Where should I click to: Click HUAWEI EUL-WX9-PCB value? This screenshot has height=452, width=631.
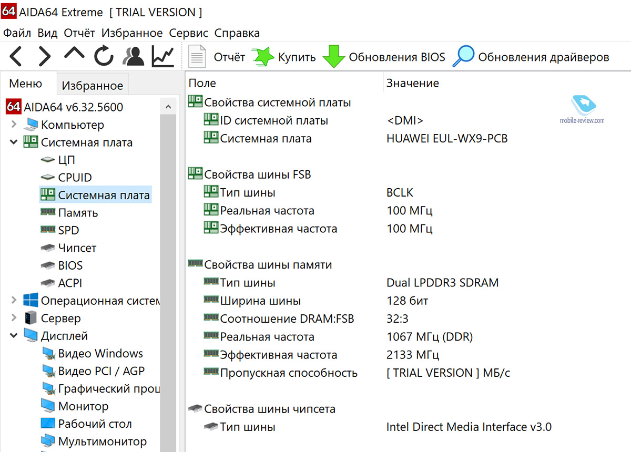(447, 139)
